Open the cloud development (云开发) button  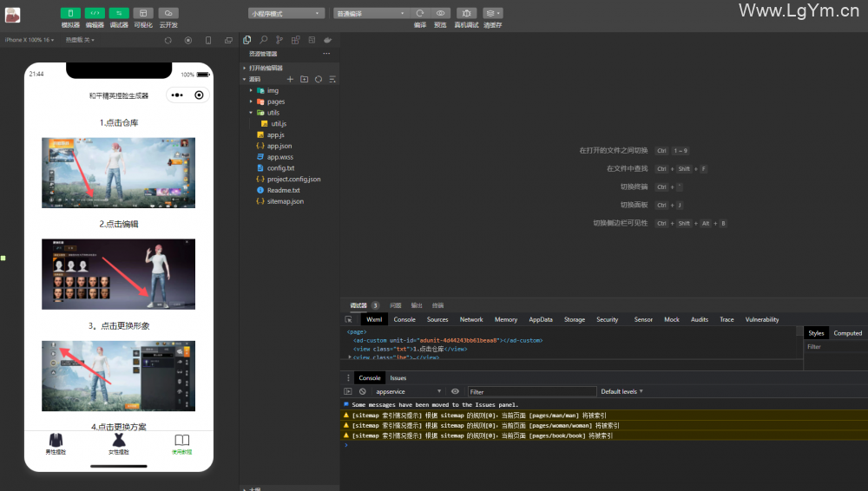(168, 13)
